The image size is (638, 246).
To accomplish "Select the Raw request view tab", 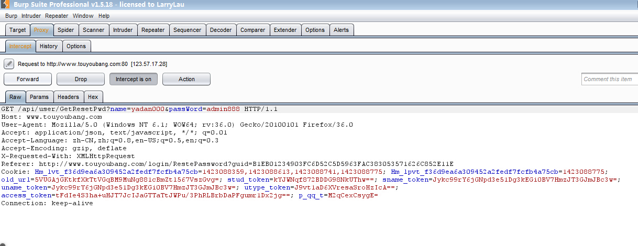I will coord(15,97).
